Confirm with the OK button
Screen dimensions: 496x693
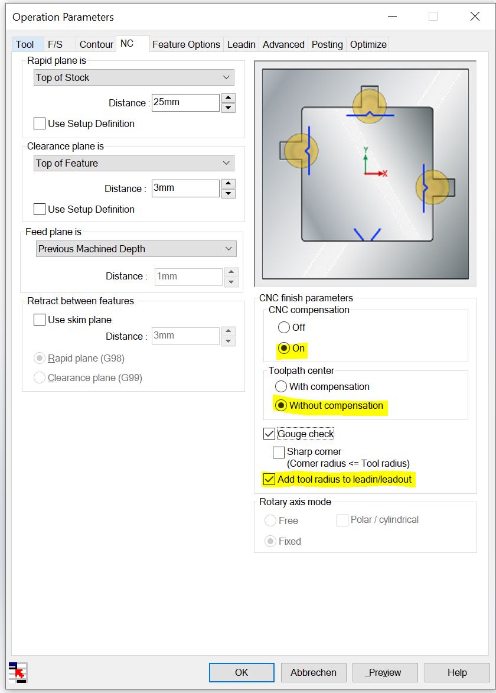pyautogui.click(x=242, y=672)
